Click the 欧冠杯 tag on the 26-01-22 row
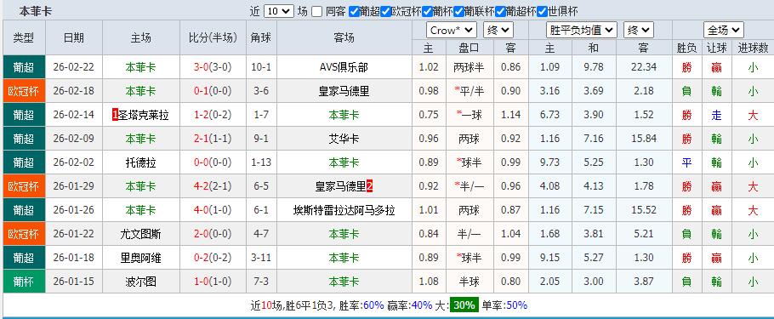This screenshot has width=774, height=319. [24, 234]
